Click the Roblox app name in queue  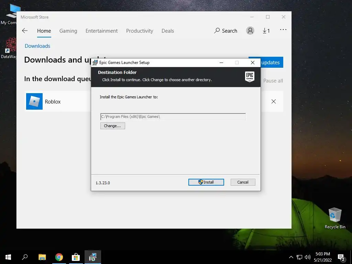tap(53, 102)
